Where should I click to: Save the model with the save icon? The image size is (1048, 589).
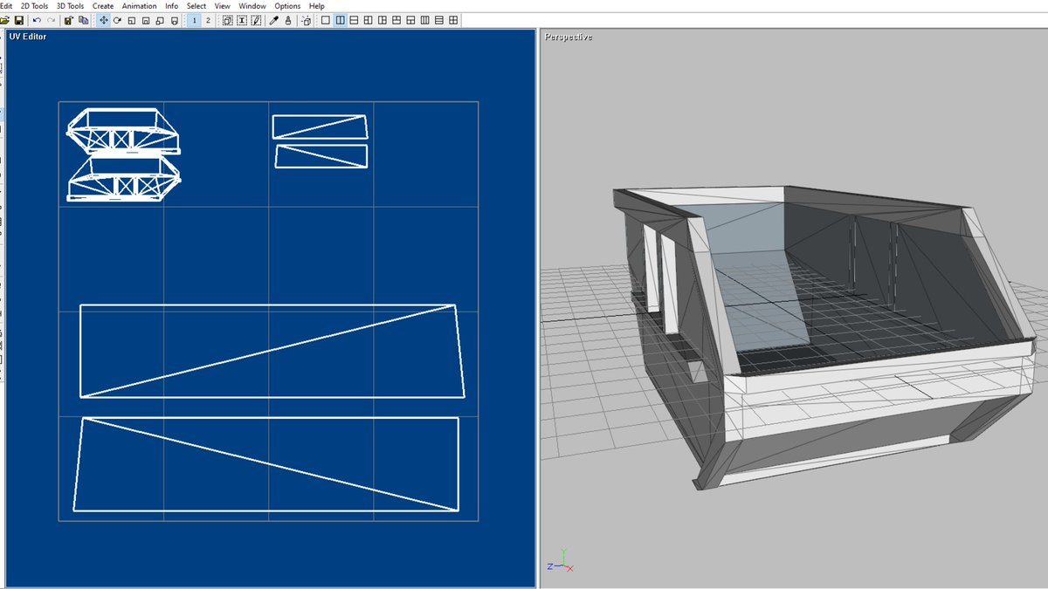pos(19,20)
